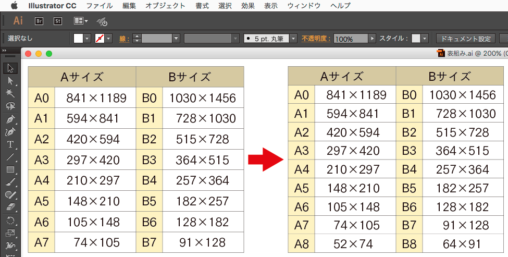Click the 選択なし status label
The height and width of the screenshot is (257, 508).
coord(20,39)
